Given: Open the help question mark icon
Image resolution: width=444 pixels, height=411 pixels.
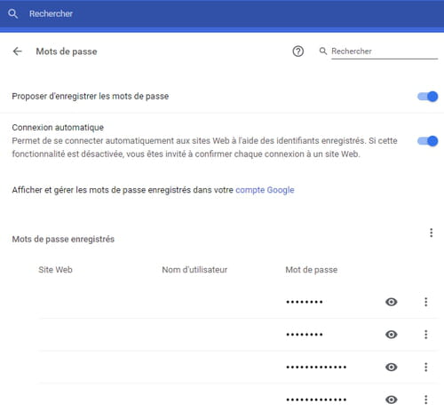Looking at the screenshot, I should (x=298, y=51).
